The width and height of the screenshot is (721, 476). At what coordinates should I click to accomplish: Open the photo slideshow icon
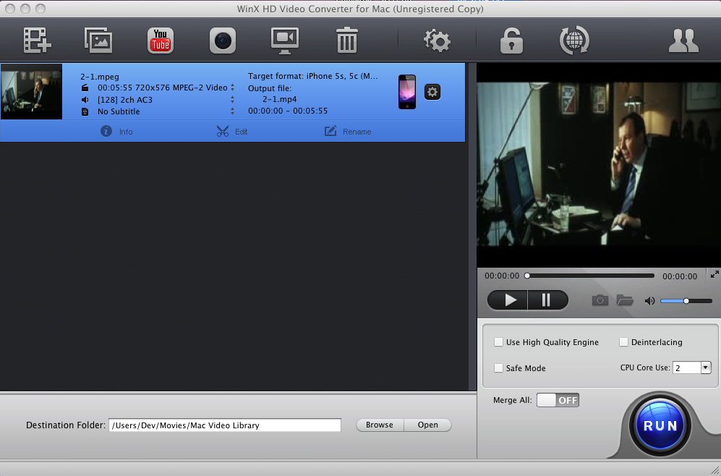pos(98,41)
